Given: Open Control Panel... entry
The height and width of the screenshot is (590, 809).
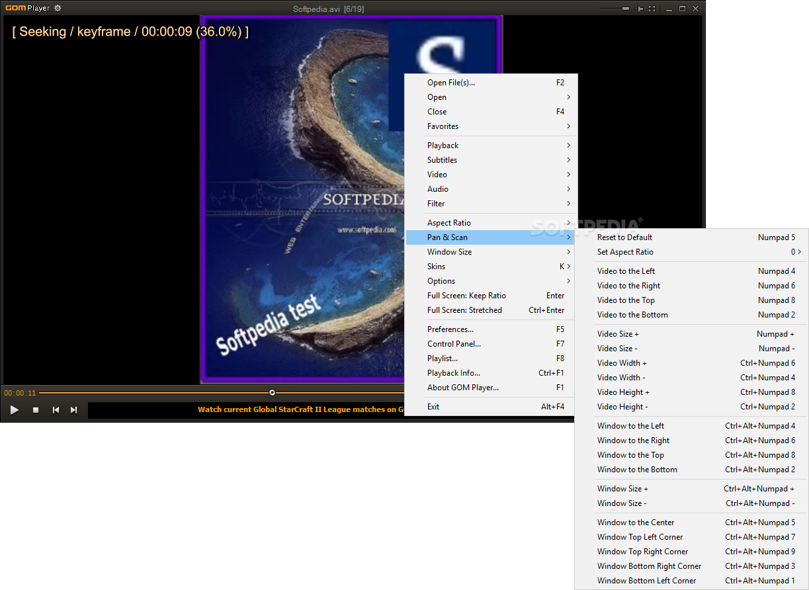Looking at the screenshot, I should point(491,344).
